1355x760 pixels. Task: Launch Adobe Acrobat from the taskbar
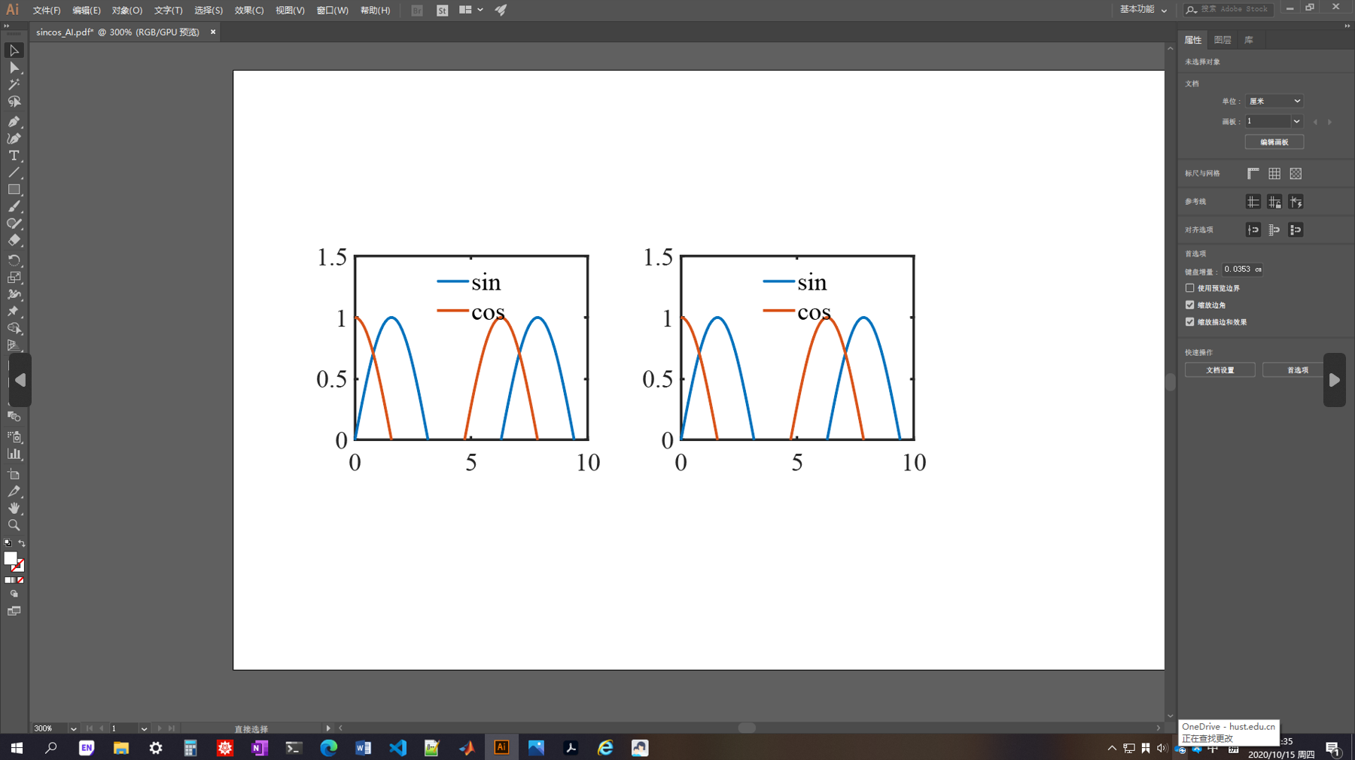click(x=571, y=747)
